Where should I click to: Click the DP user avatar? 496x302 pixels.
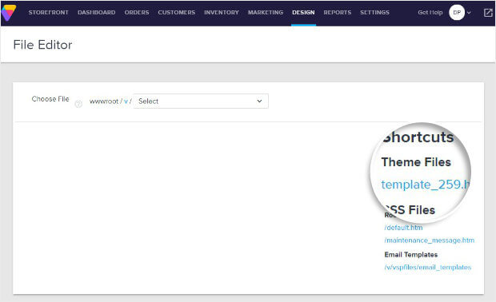(x=457, y=13)
